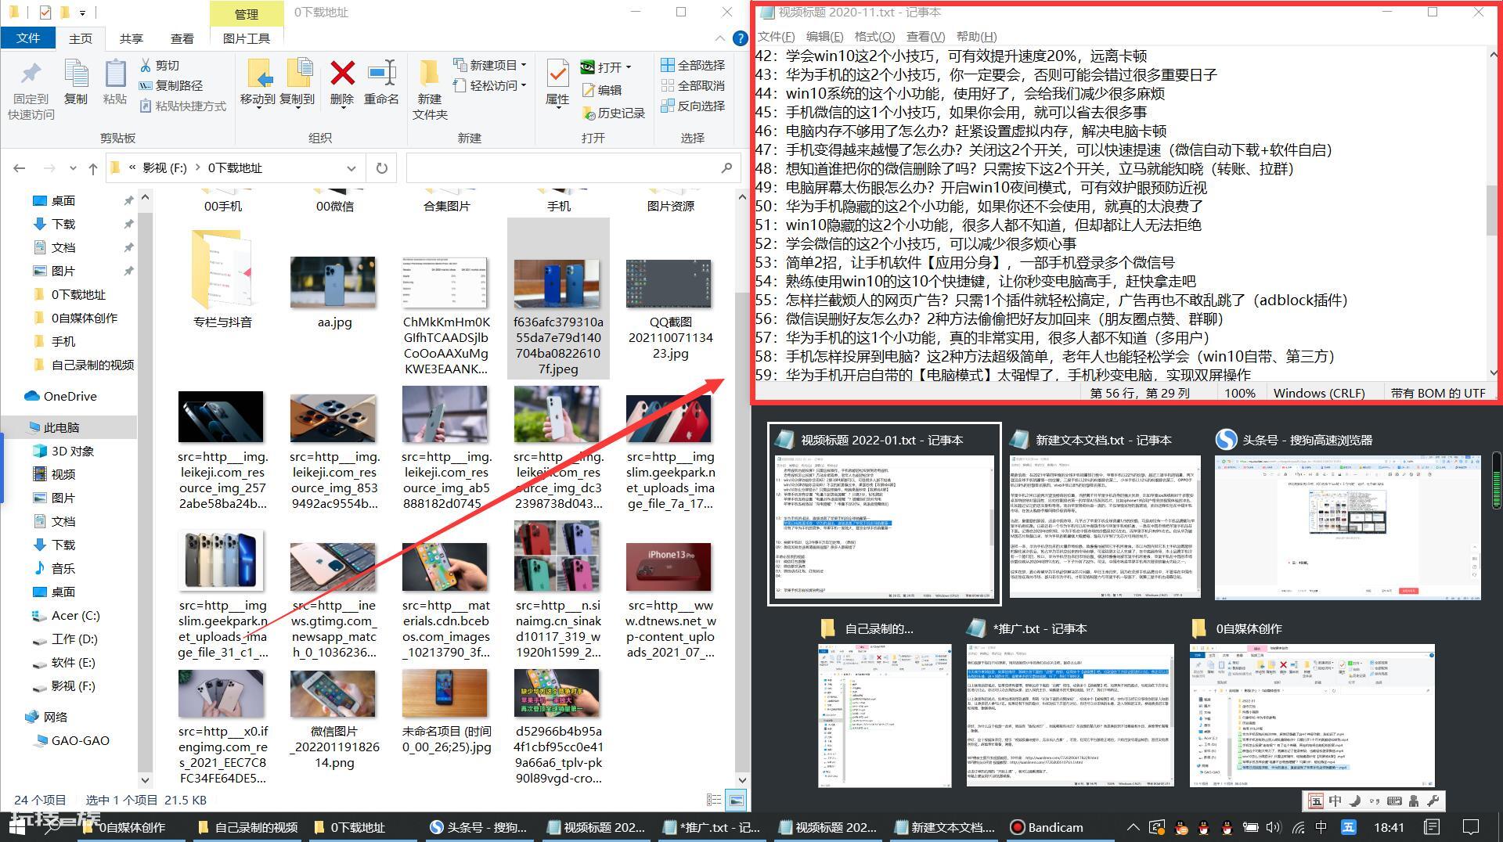
Task: Click the Copy to (复制到) icon
Action: click(297, 75)
